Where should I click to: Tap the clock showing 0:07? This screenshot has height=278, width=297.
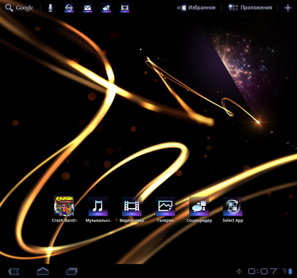[x=262, y=271]
